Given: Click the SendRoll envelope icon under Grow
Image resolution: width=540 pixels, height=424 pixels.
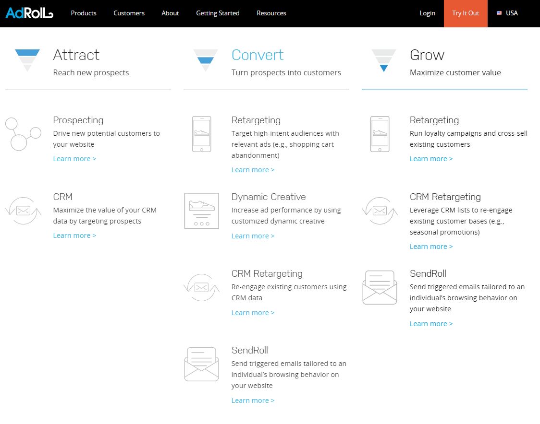Looking at the screenshot, I should [x=380, y=287].
